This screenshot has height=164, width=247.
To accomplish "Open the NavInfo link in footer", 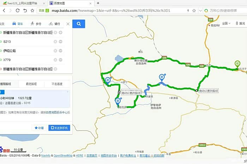I will pyautogui.click(x=46, y=156).
